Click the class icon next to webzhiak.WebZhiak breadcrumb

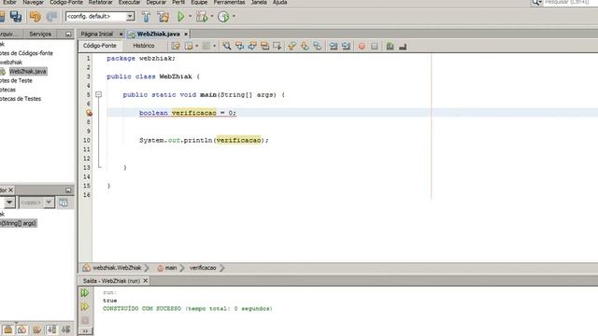pyautogui.click(x=87, y=268)
